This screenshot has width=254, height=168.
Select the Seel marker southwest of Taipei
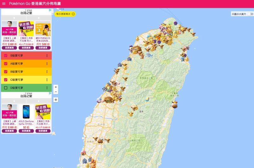point(149,55)
